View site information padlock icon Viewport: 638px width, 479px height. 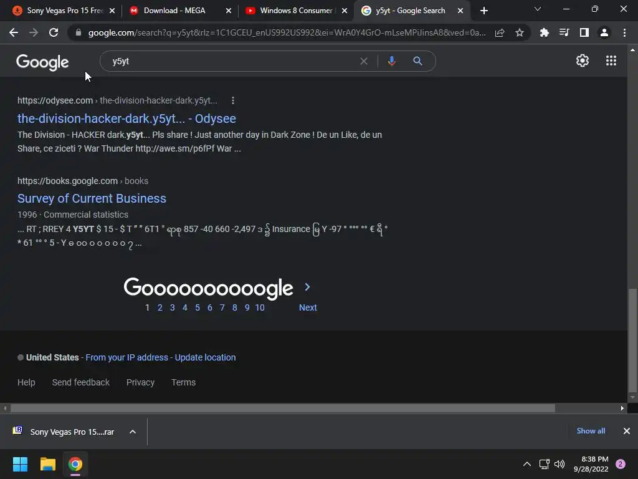click(79, 32)
